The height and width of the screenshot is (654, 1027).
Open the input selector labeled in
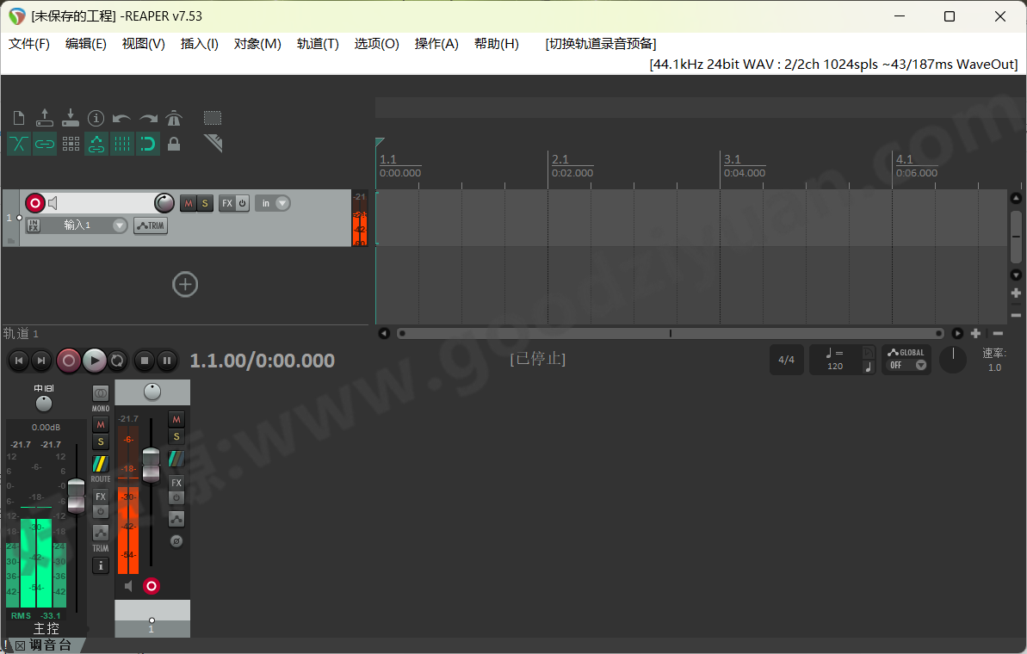(272, 203)
